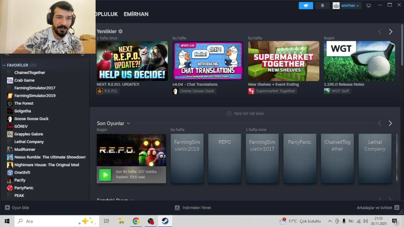
Task: Click the Windows Start button
Action: [7, 221]
